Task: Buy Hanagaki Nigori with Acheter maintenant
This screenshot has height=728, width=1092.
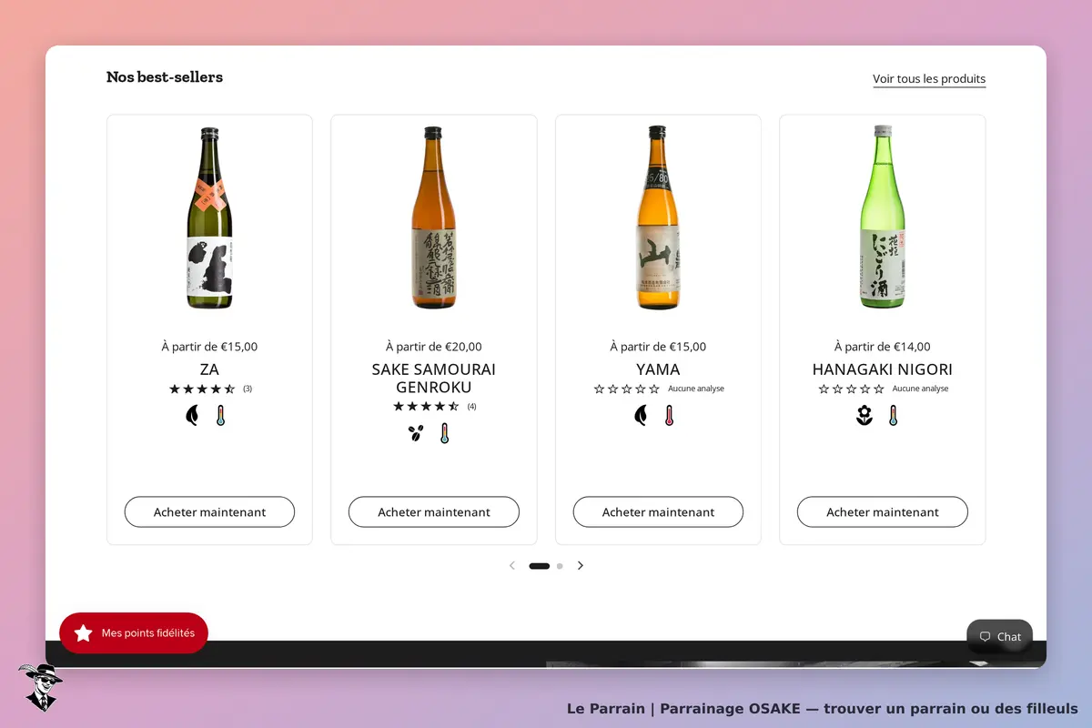Action: [883, 512]
